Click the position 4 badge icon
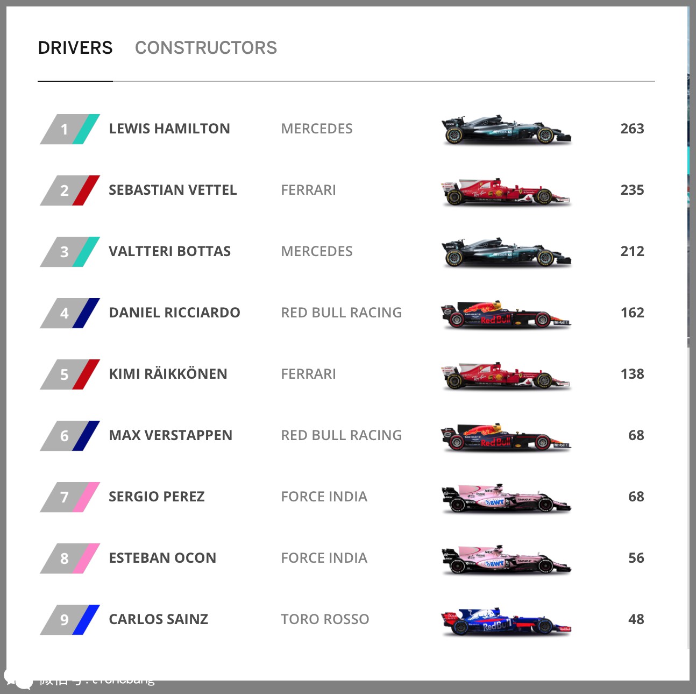 point(69,313)
